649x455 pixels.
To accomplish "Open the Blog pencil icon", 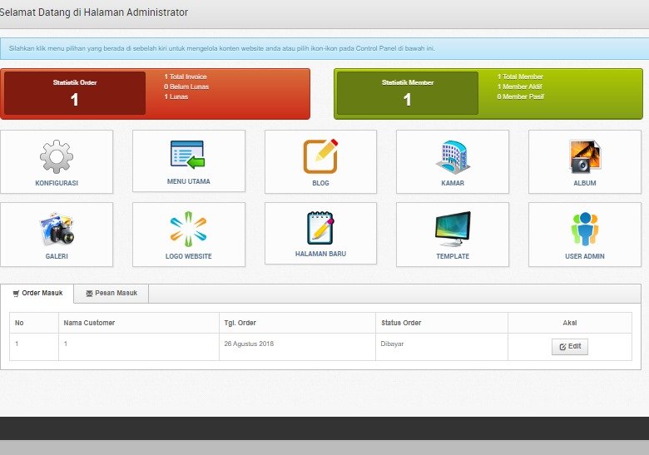I will pyautogui.click(x=321, y=156).
